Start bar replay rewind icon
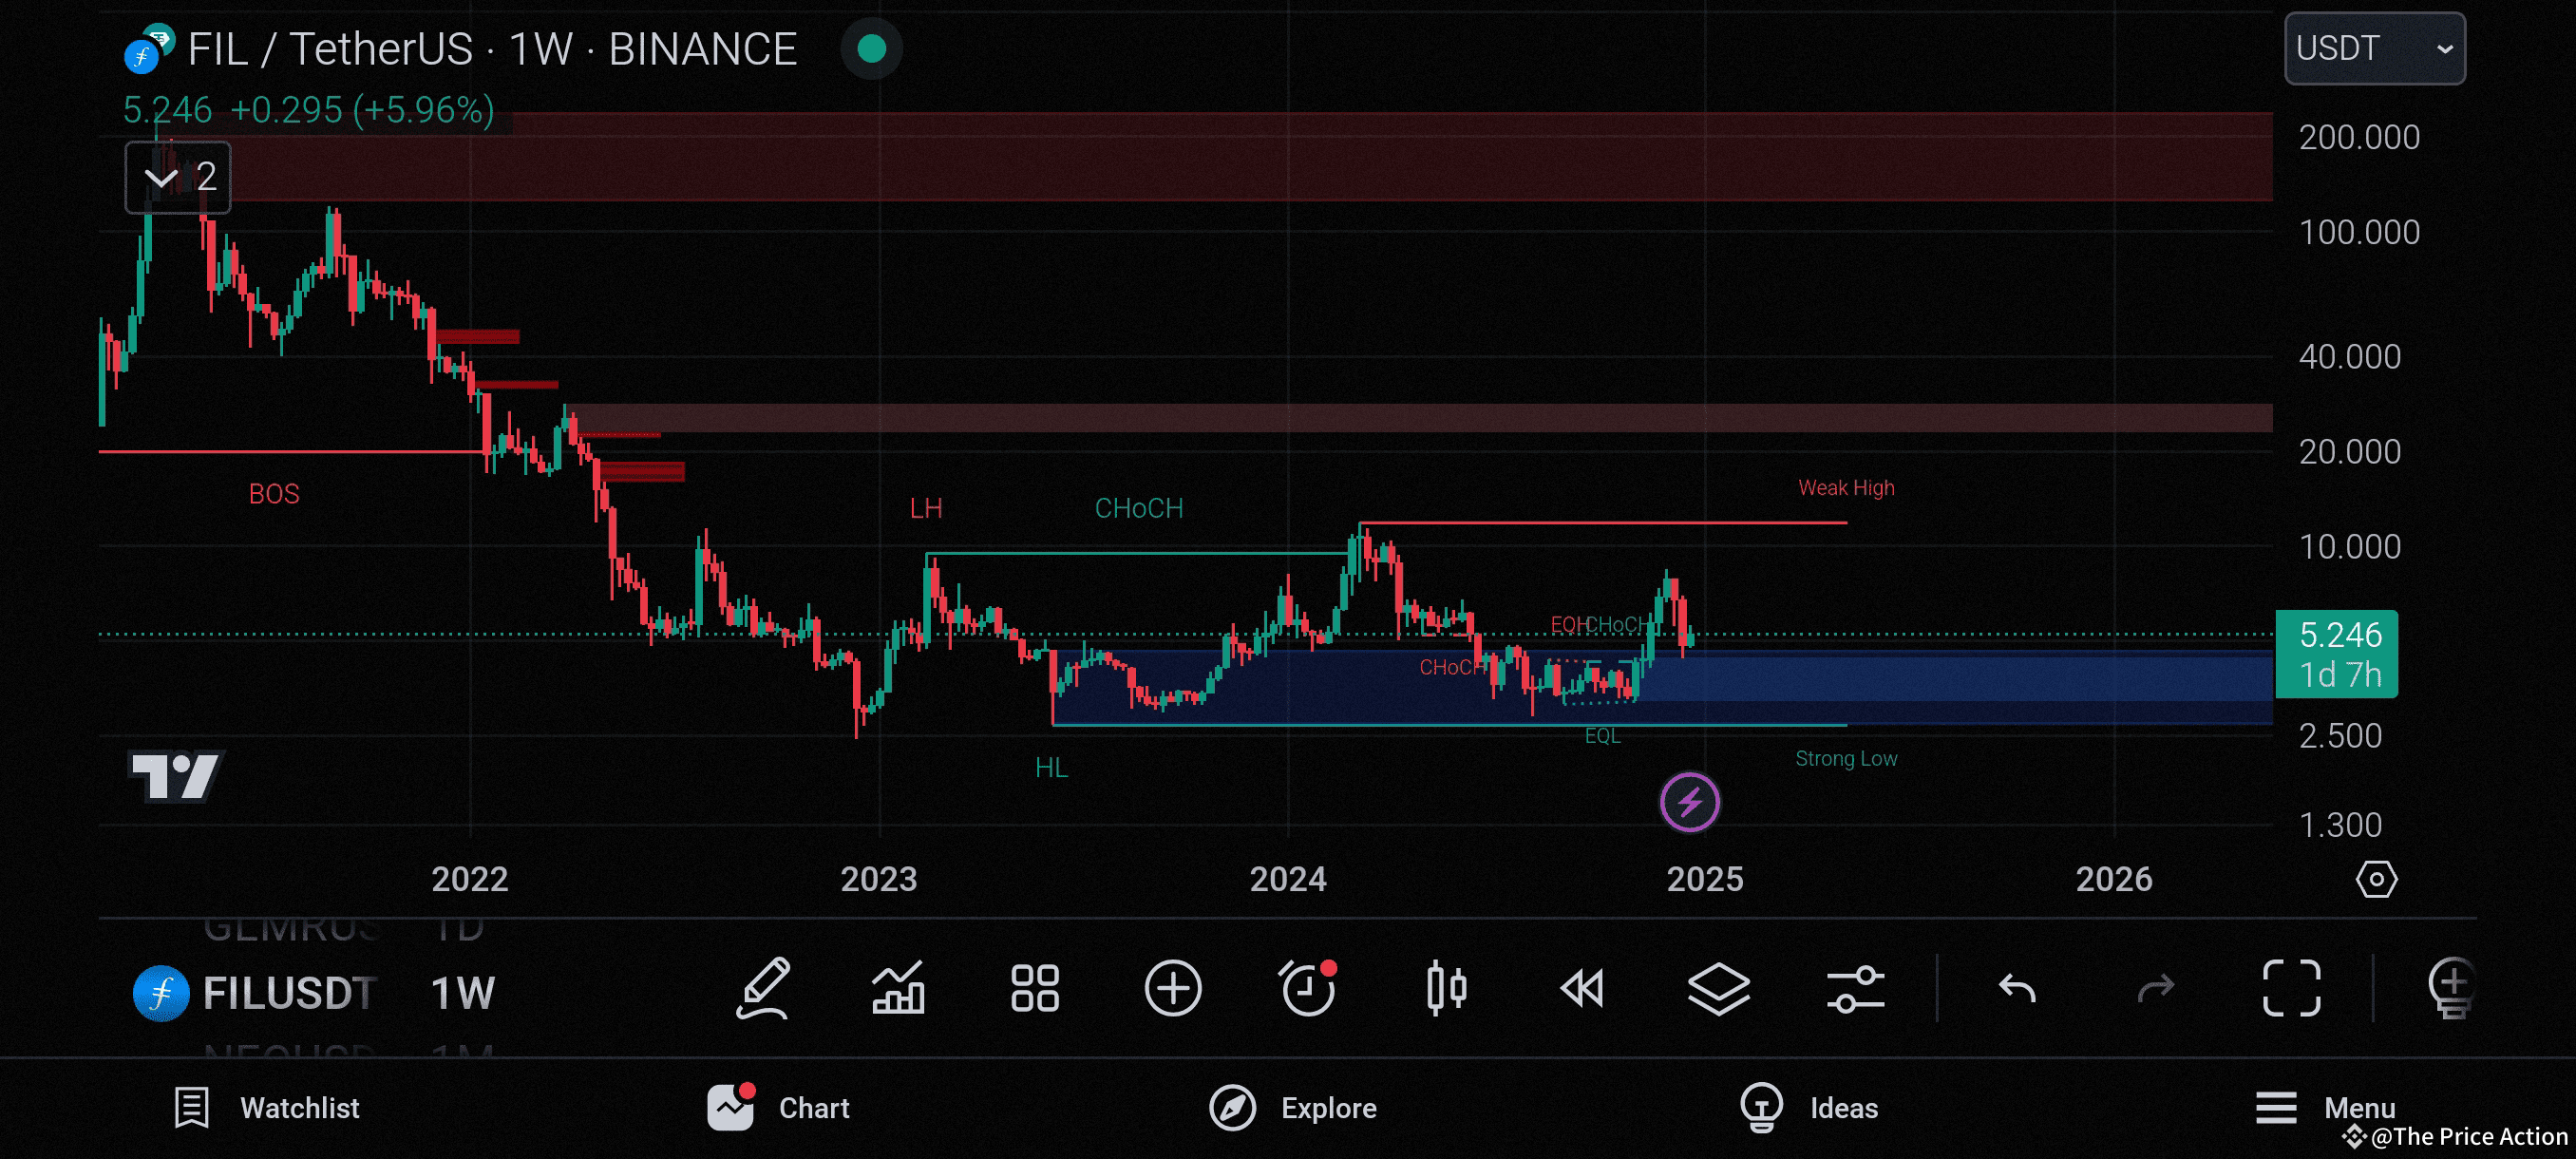This screenshot has width=2576, height=1159. (x=1582, y=989)
